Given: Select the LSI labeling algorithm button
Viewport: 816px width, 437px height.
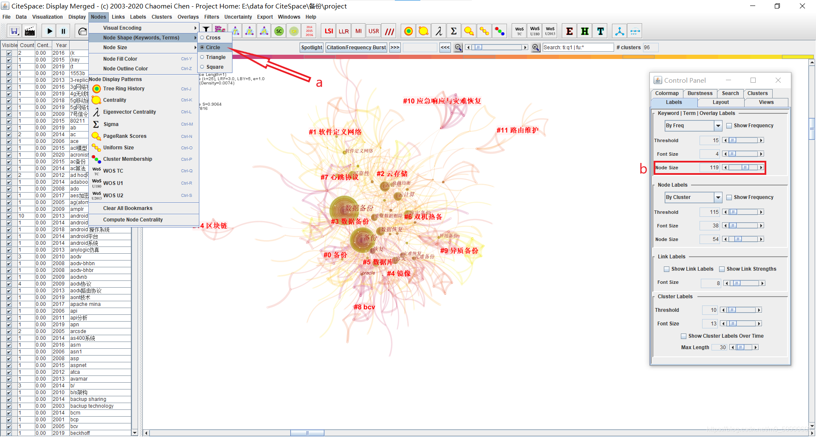Looking at the screenshot, I should point(329,31).
